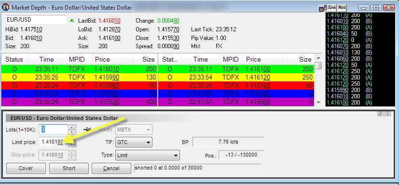The image size is (399, 185).
Task: Click the restore icon at order panel corner
Action: click(x=380, y=114)
